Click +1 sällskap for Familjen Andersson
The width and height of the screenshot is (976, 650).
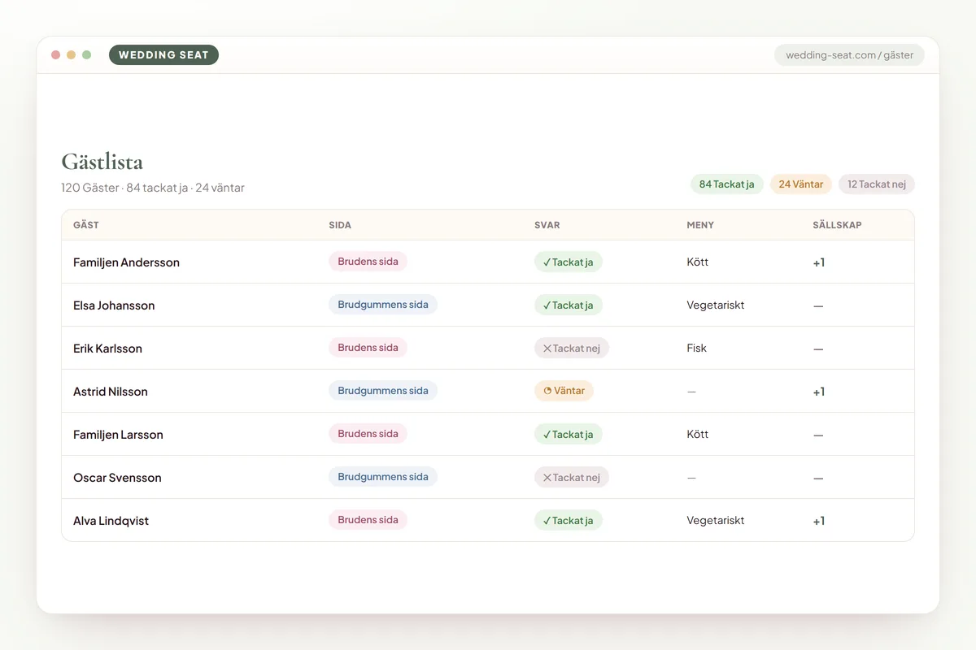point(819,262)
